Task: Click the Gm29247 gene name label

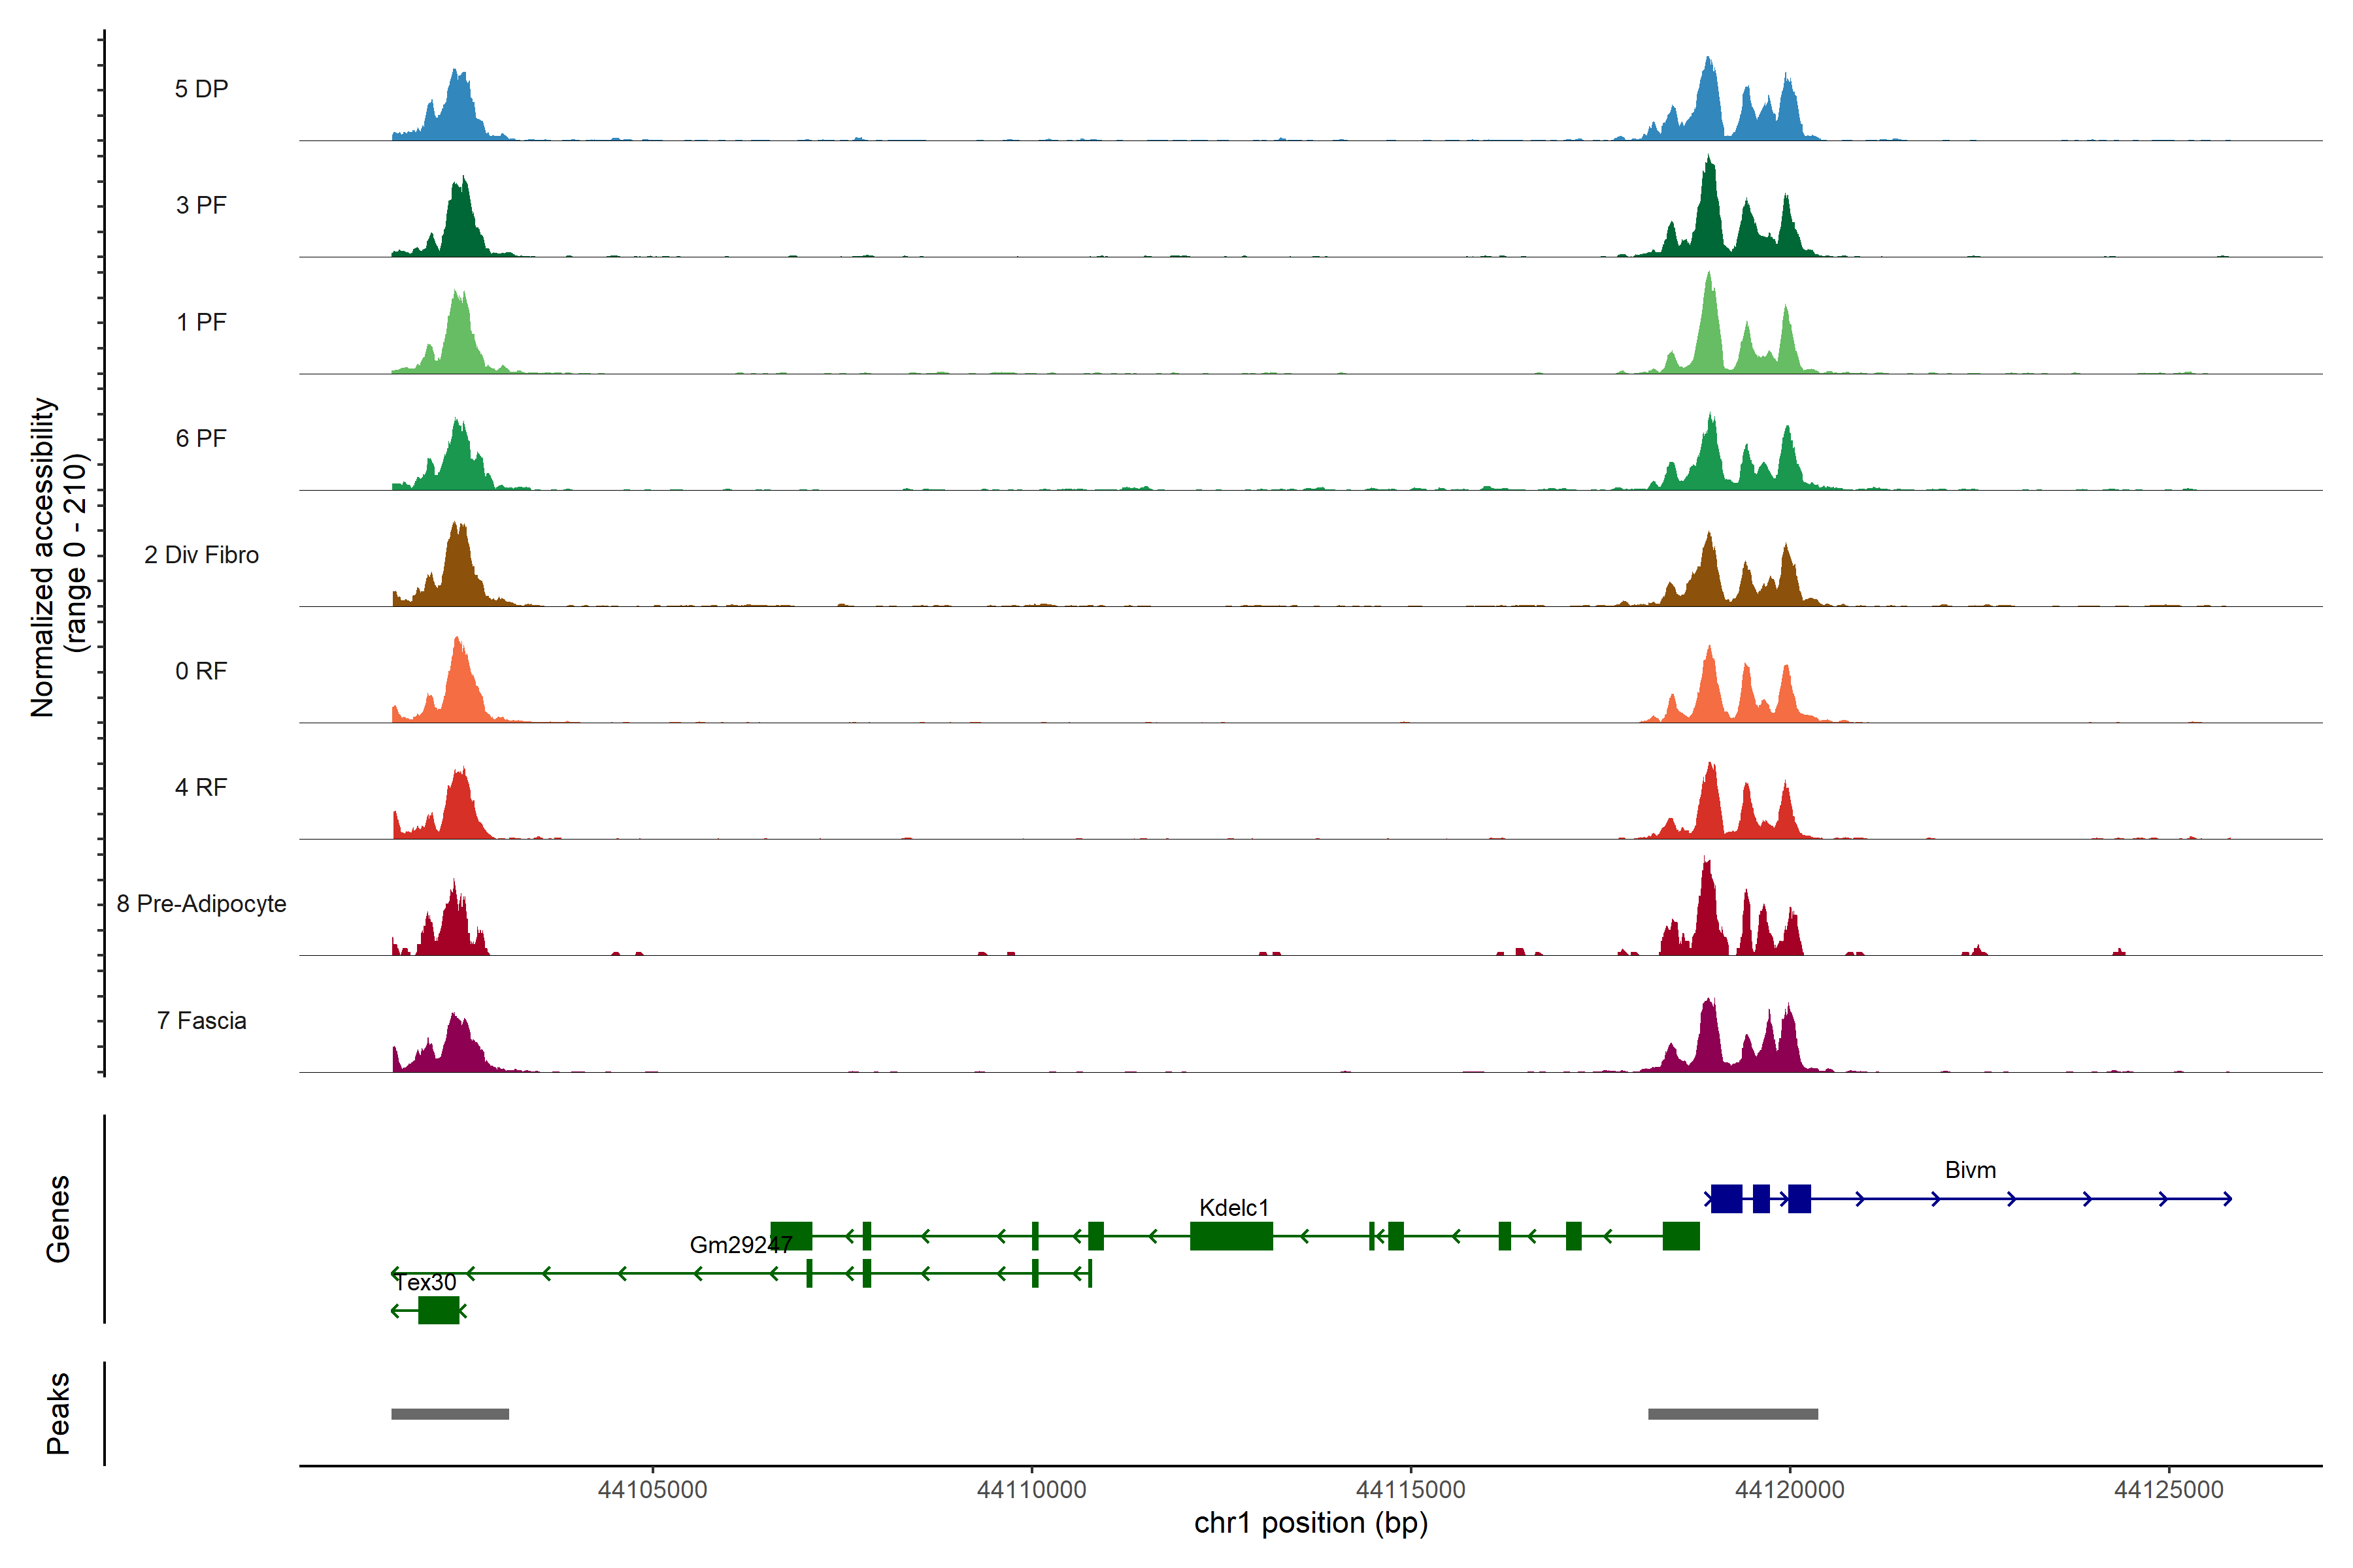Action: coord(741,1245)
